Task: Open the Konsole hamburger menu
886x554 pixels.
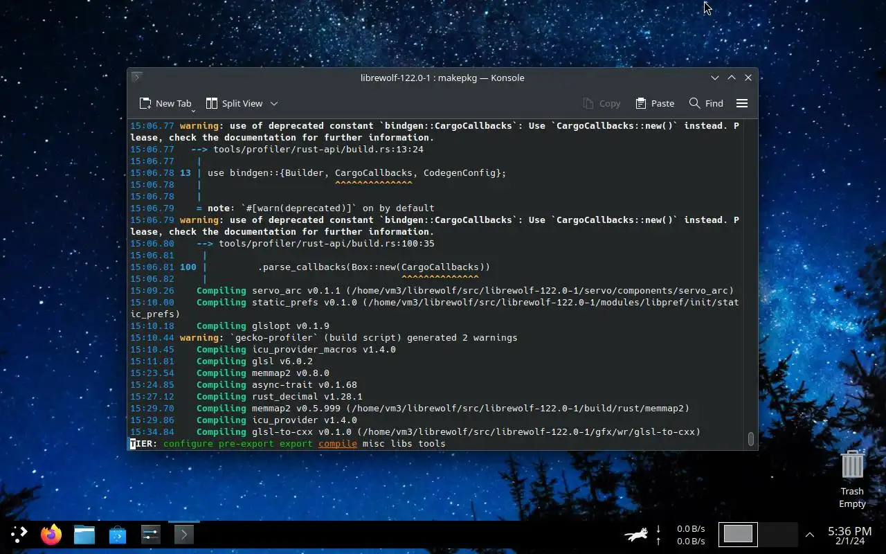Action: coord(742,103)
